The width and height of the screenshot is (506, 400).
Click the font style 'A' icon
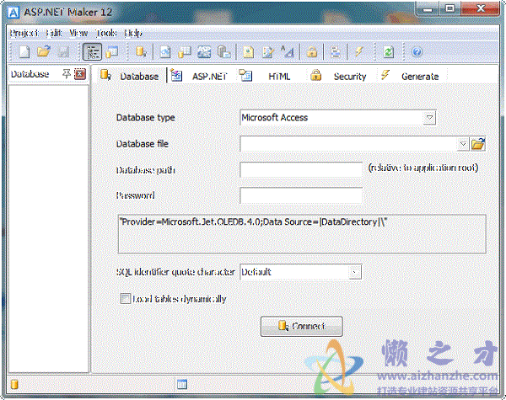click(288, 51)
